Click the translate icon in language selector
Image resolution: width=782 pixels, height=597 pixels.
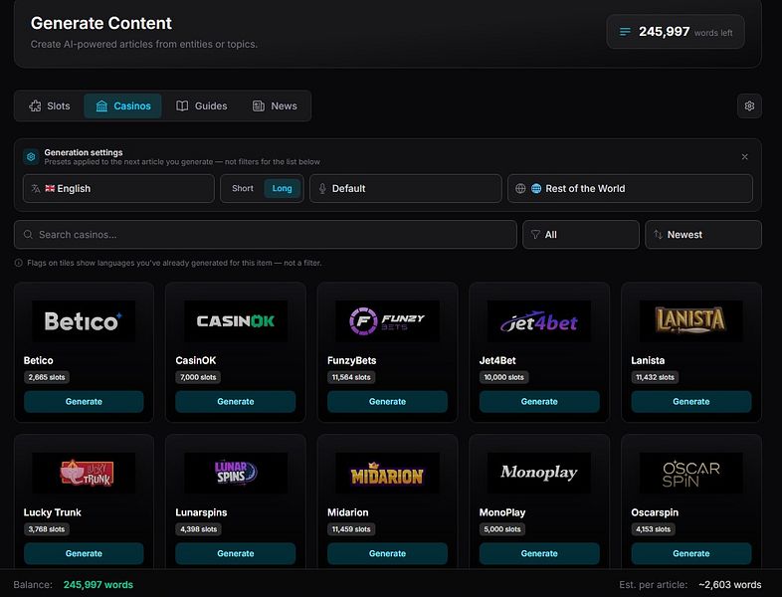(36, 188)
